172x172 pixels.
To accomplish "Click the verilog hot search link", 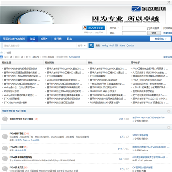I will click(x=105, y=45).
